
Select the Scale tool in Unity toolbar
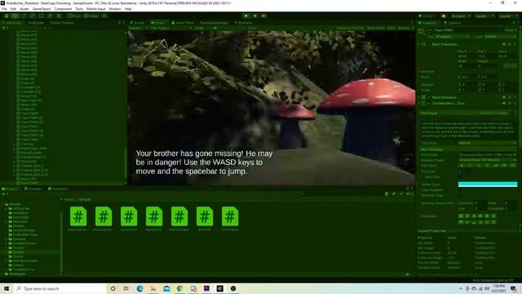[33, 16]
